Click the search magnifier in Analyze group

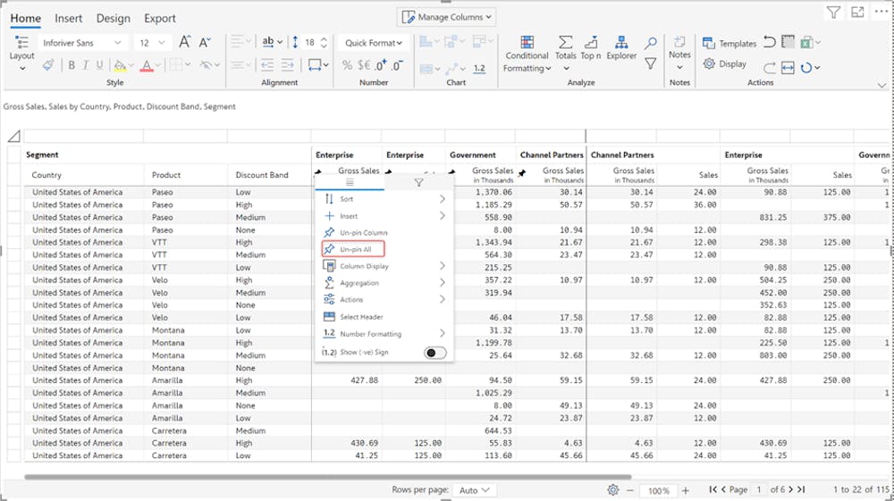point(651,43)
